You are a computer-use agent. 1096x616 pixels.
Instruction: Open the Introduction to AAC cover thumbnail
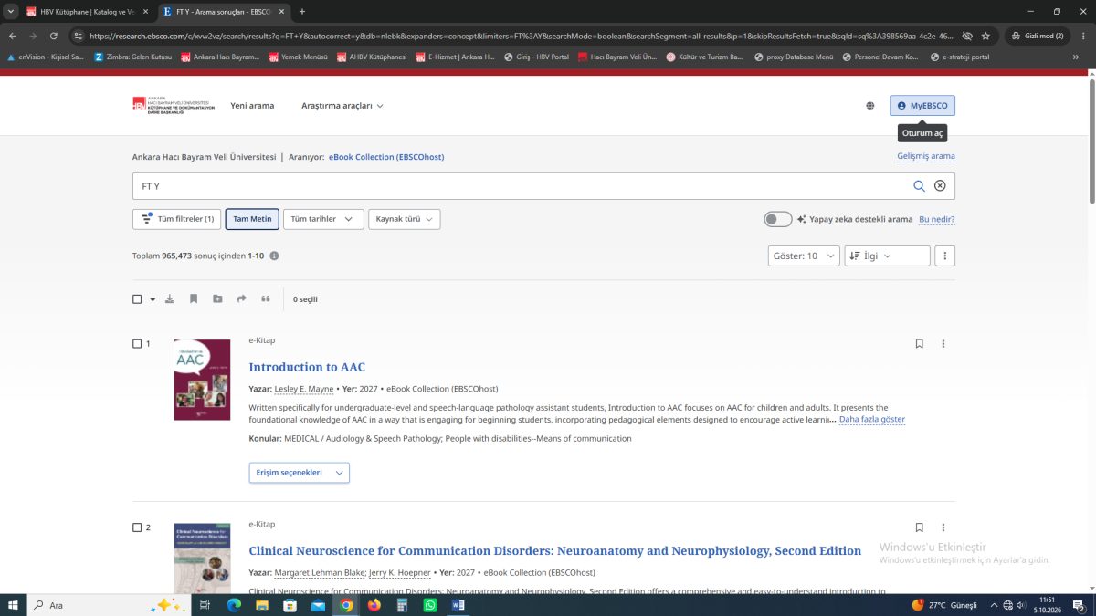[x=202, y=380]
